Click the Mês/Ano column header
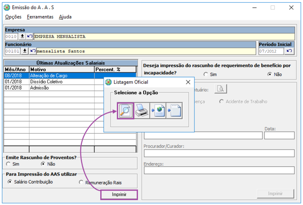Screen dimensions: 303x205 click(x=16, y=69)
